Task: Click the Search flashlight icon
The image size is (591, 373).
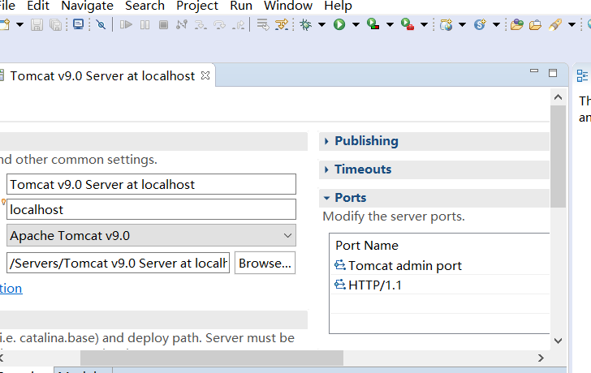Action: pyautogui.click(x=554, y=25)
